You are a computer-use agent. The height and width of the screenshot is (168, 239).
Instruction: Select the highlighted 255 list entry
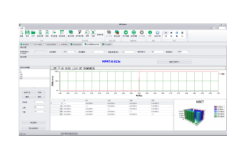[34, 78]
